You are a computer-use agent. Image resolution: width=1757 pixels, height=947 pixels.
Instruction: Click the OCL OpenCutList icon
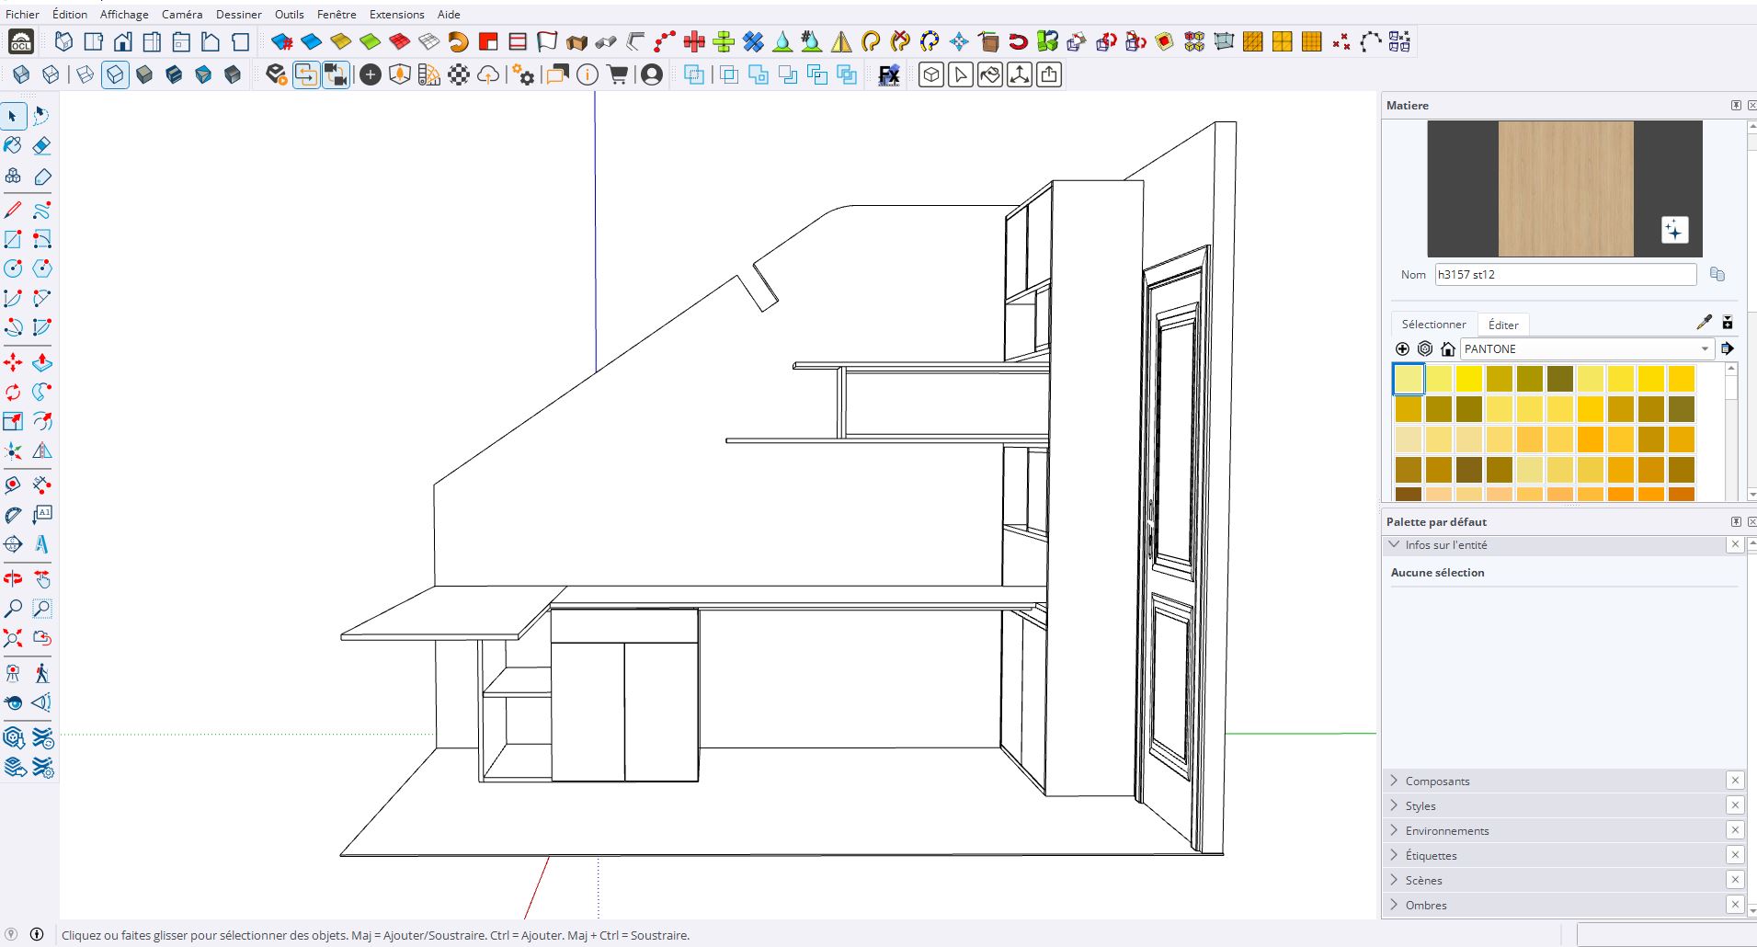pyautogui.click(x=20, y=42)
